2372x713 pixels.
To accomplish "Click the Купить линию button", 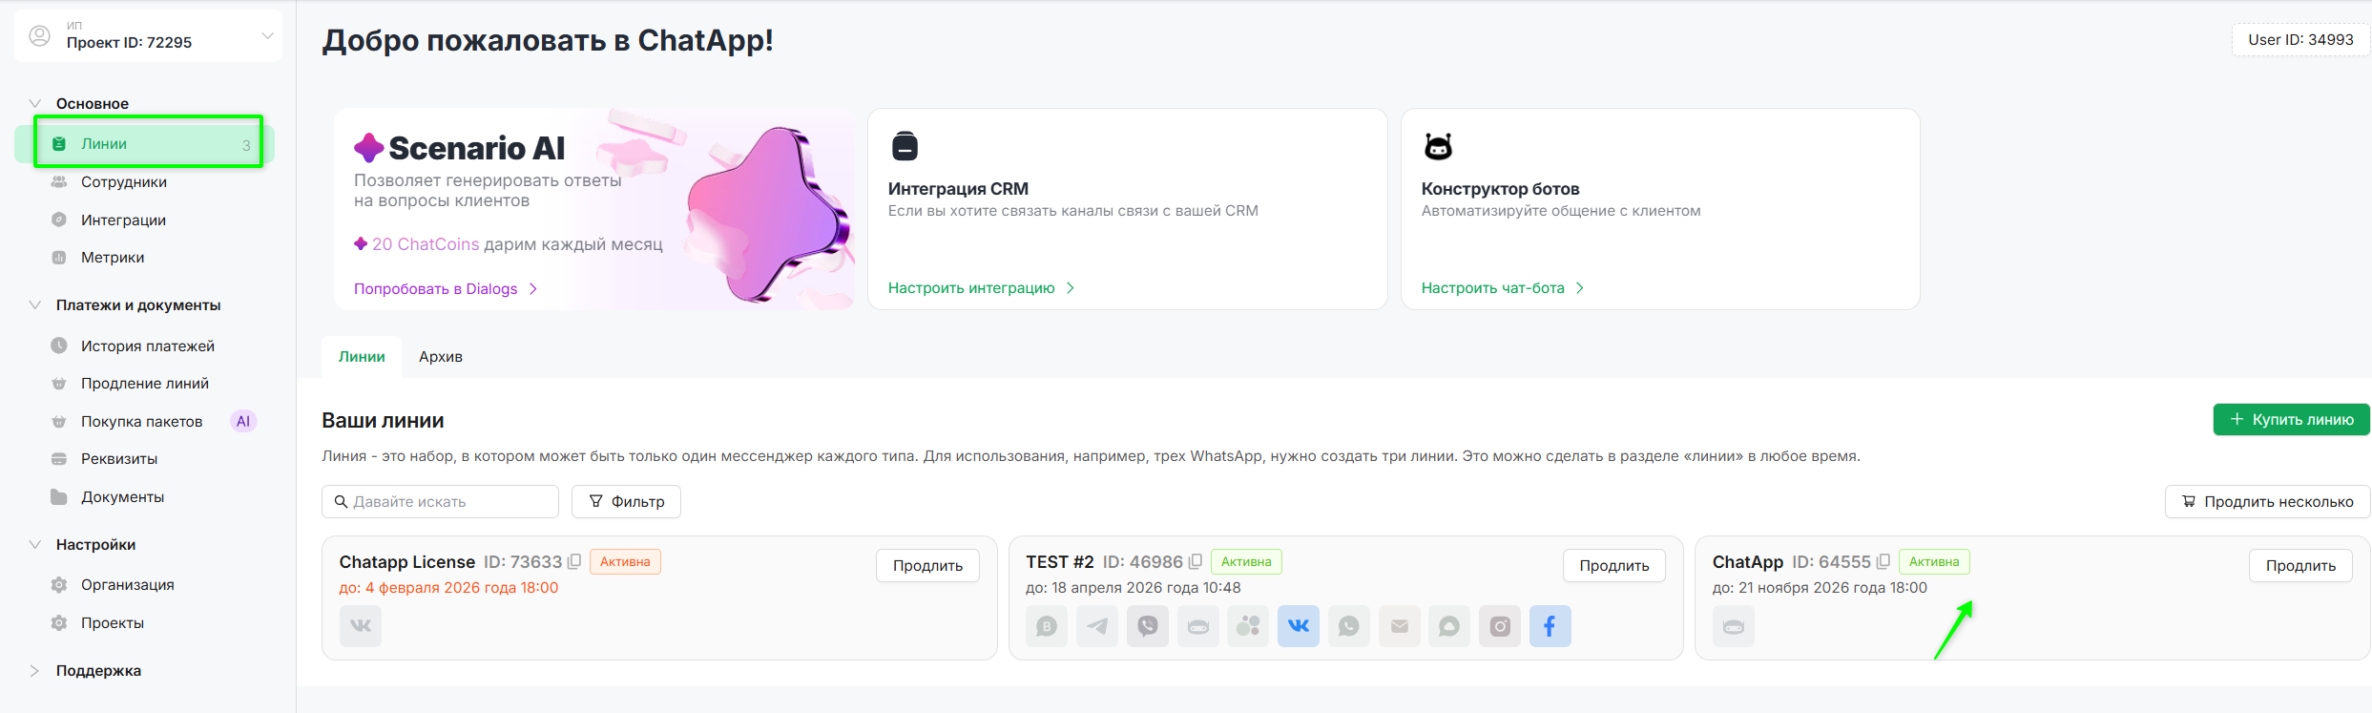I will pos(2291,420).
